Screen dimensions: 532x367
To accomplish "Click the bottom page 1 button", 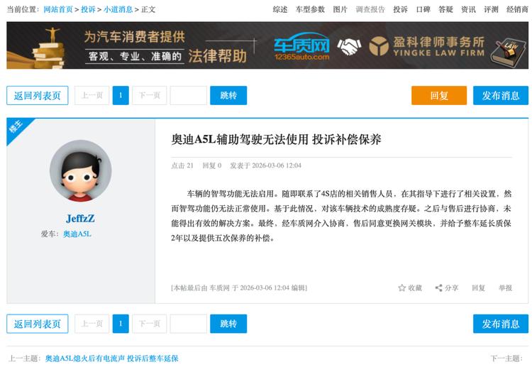I will click(121, 324).
